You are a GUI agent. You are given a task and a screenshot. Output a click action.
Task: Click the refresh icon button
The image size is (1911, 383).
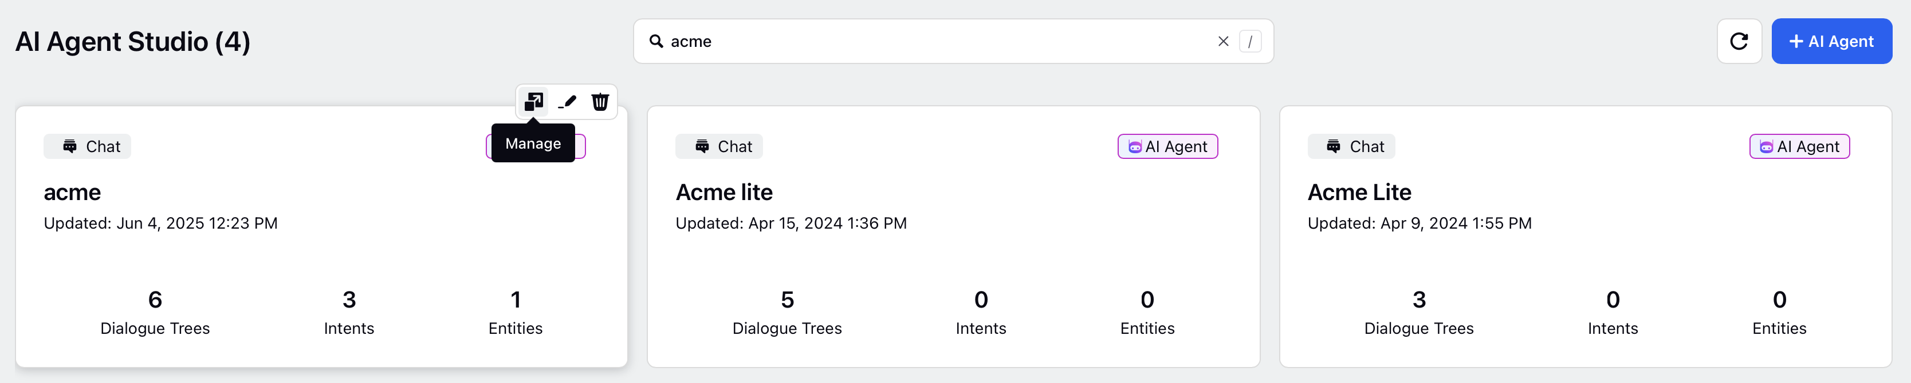point(1739,42)
